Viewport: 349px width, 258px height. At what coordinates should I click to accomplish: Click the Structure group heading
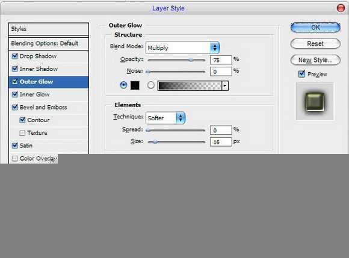(x=128, y=35)
